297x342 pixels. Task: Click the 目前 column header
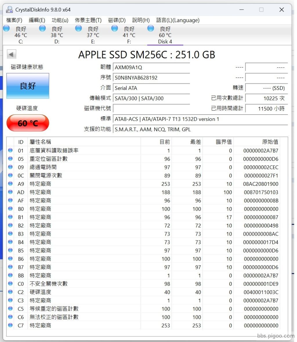coord(156,142)
